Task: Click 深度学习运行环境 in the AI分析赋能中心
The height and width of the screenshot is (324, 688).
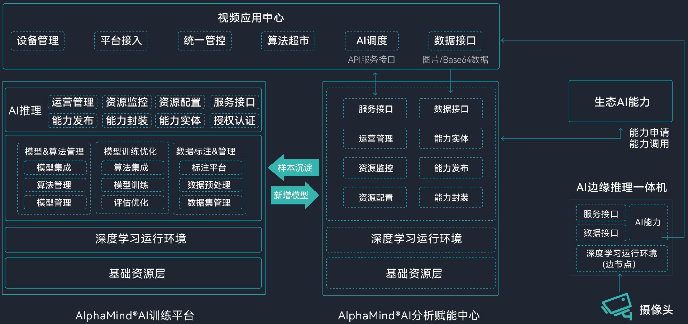Action: [411, 240]
